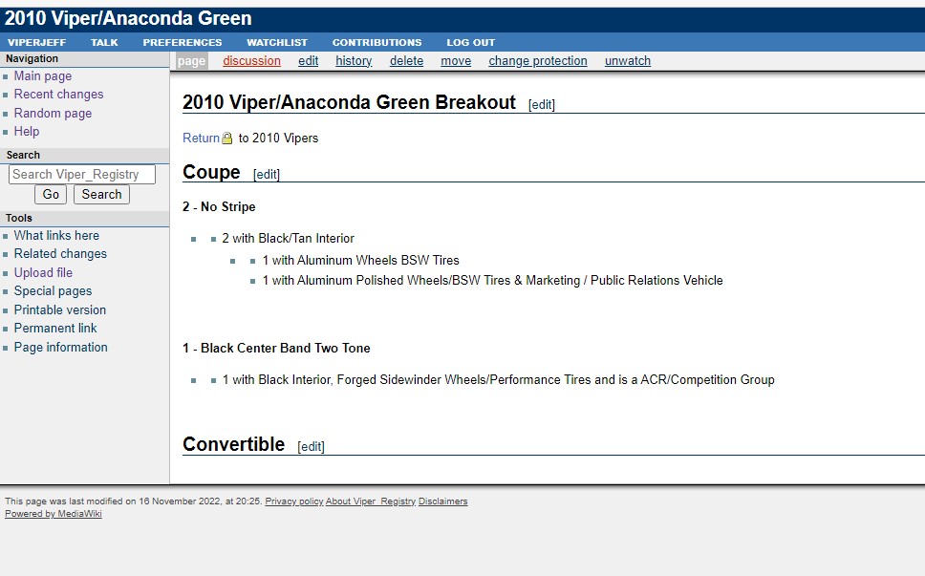Open the change protection tab
The image size is (925, 576).
click(538, 61)
